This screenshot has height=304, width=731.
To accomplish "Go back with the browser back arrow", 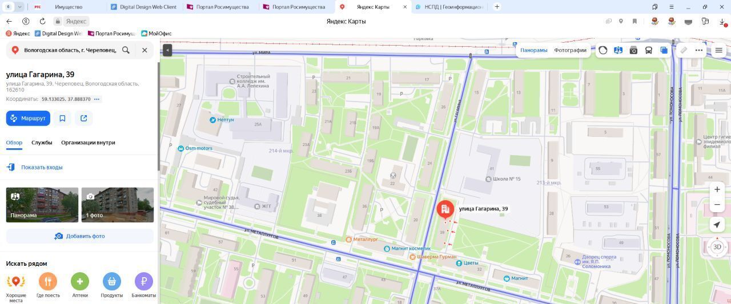I will pos(9,21).
